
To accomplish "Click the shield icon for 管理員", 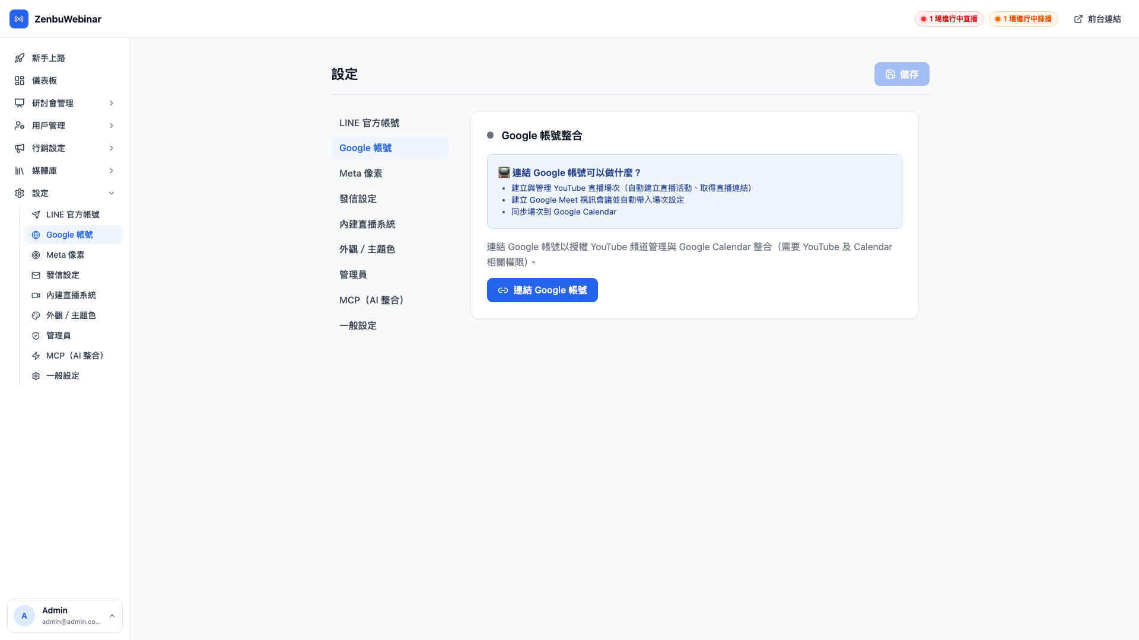I will point(36,335).
